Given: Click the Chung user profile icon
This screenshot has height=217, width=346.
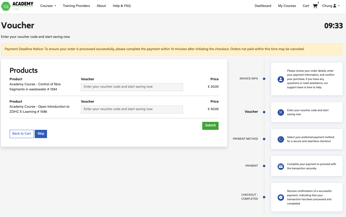Looking at the screenshot, I should point(334,6).
